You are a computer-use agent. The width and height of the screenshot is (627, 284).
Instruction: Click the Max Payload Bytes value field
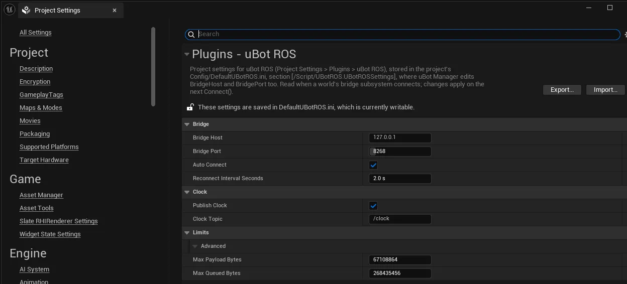click(400, 259)
